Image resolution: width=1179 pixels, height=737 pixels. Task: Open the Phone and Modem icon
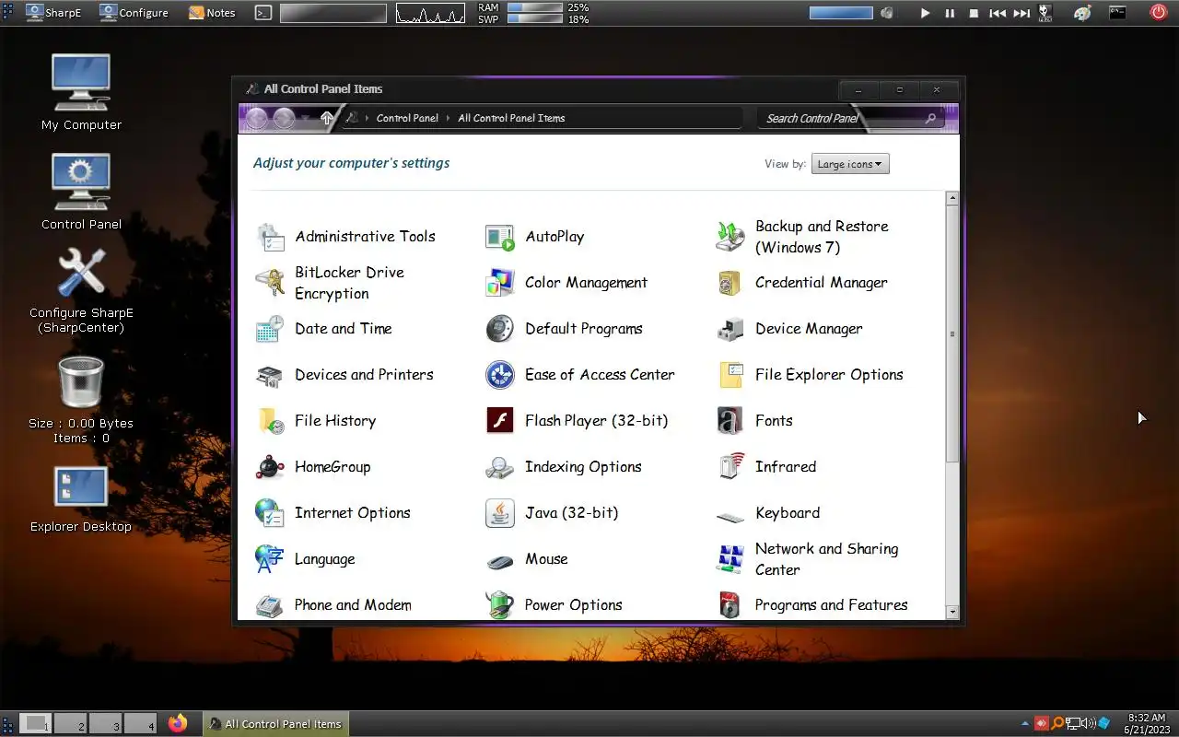tap(270, 605)
